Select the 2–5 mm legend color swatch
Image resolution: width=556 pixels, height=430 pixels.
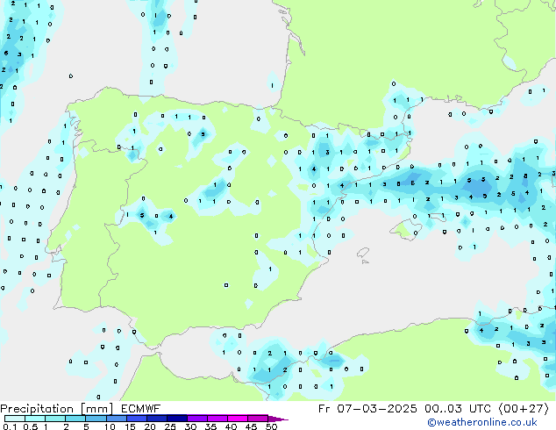point(75,419)
